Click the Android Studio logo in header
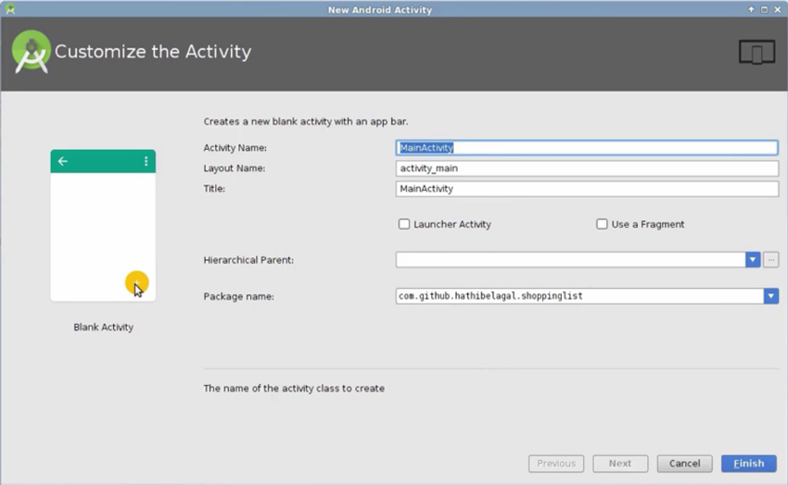Screen dimensions: 788x485 [32, 52]
